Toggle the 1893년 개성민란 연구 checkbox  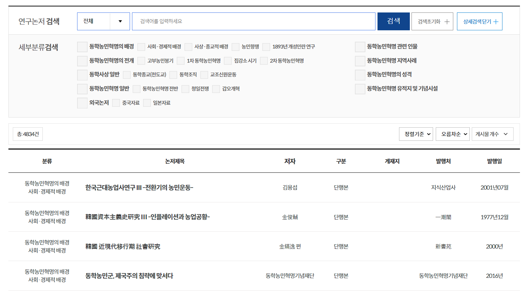[266, 47]
